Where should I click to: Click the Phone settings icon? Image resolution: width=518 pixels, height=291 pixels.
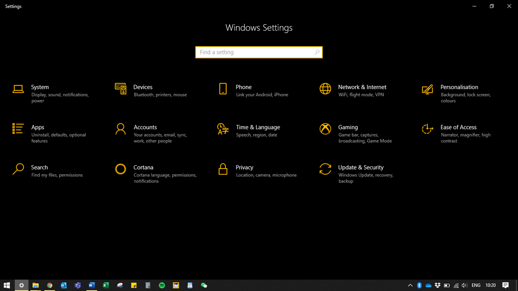tap(223, 89)
